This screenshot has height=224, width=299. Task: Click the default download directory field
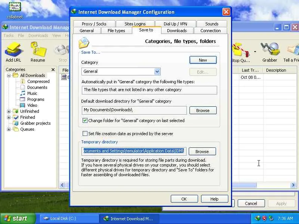134,110
